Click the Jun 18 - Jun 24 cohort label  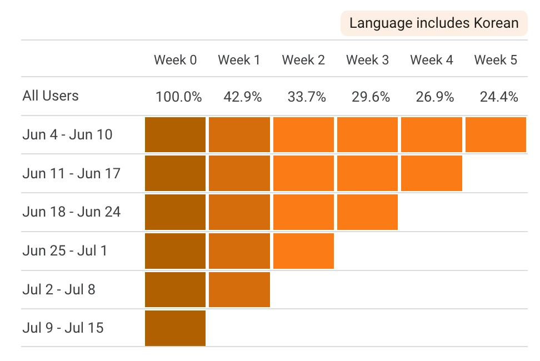[x=71, y=212]
